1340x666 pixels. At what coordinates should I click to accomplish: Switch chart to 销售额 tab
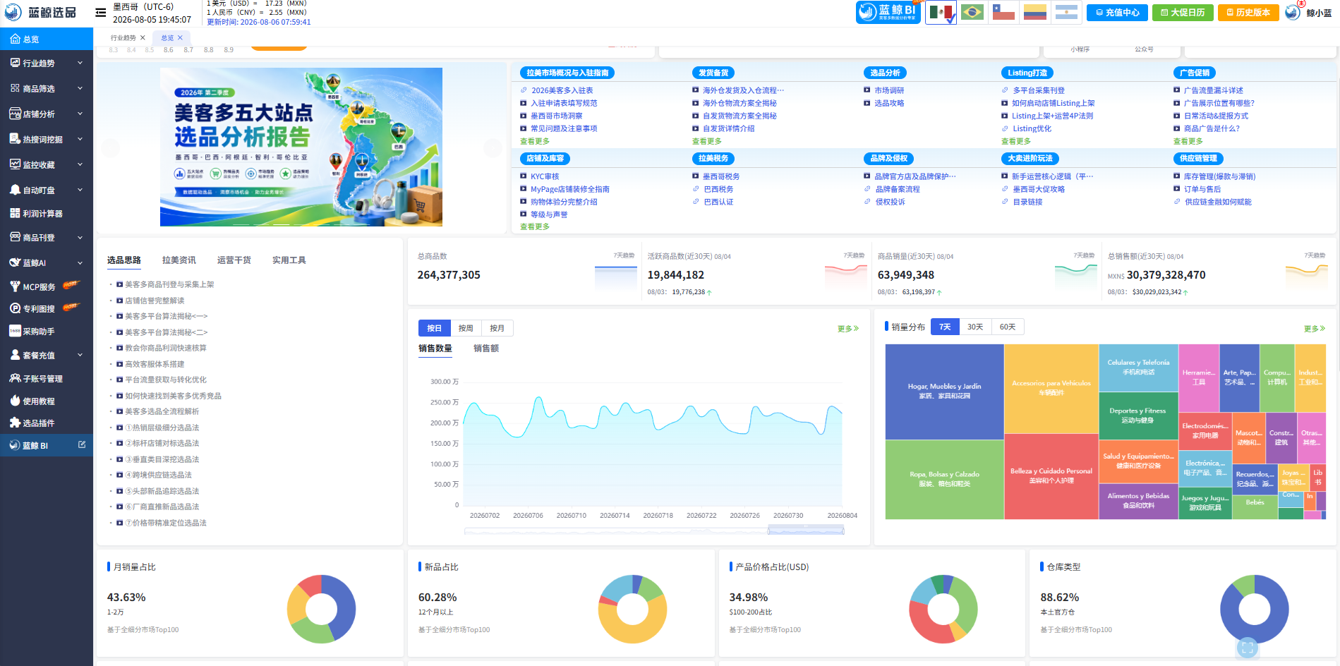pyautogui.click(x=486, y=349)
